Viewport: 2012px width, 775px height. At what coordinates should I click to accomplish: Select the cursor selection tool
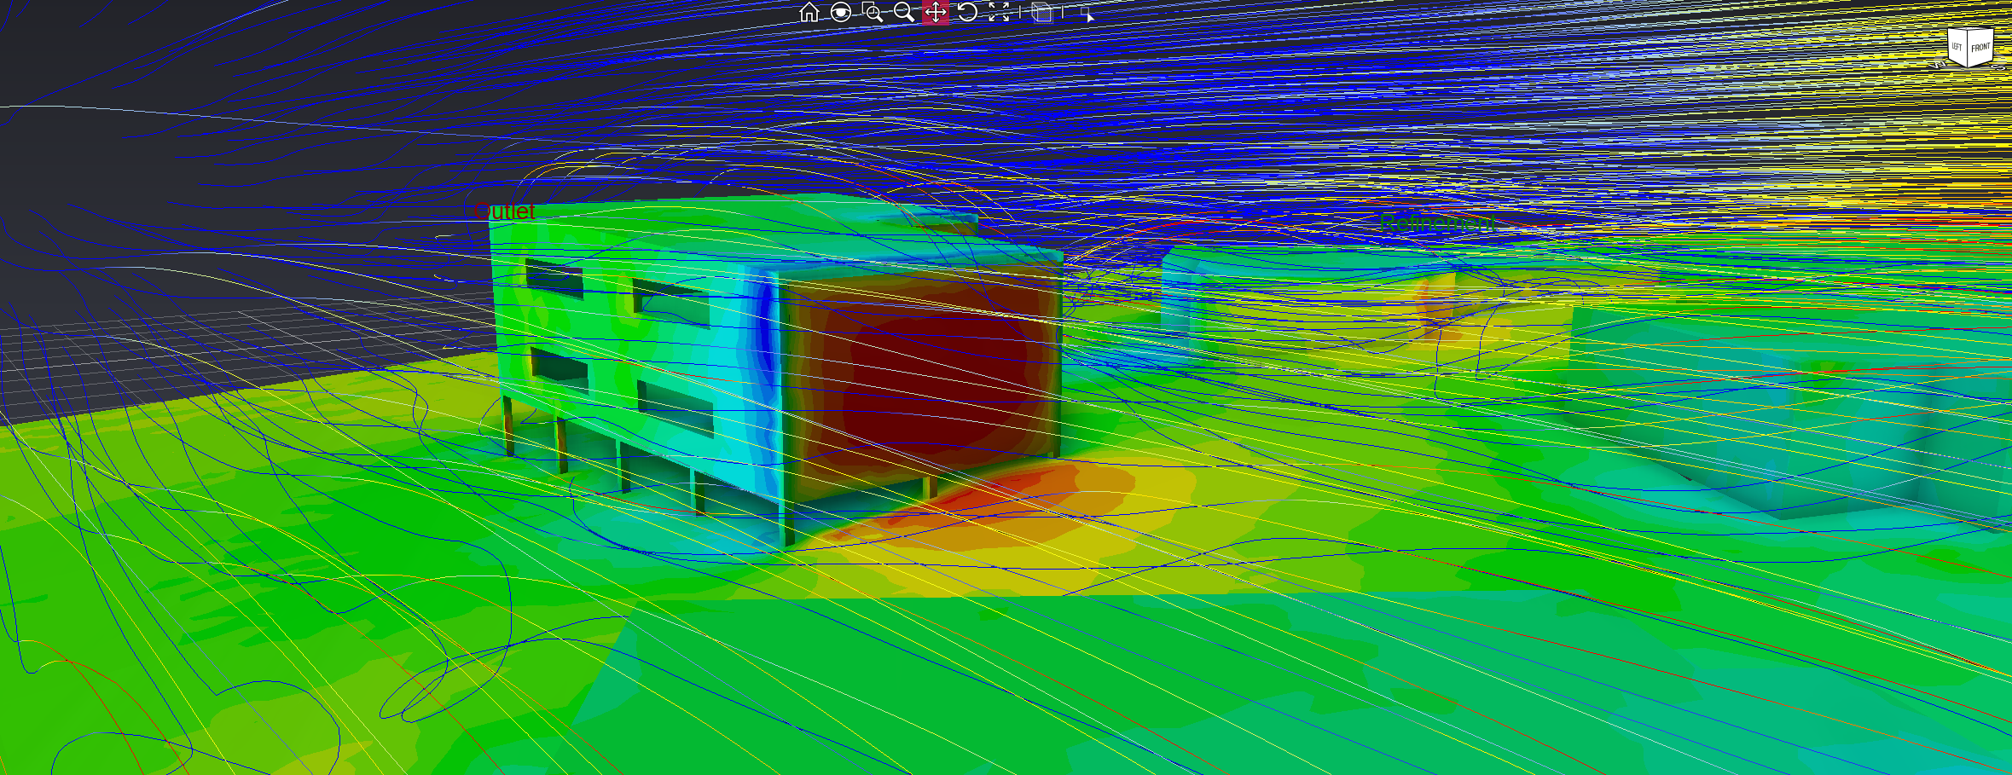[x=1088, y=14]
